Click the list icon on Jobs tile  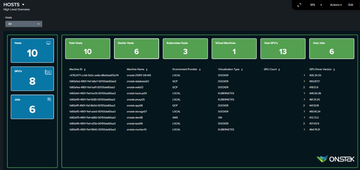49,99
